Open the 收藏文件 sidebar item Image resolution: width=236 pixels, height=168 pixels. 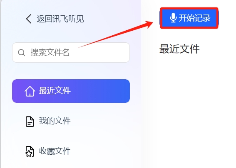pos(55,151)
